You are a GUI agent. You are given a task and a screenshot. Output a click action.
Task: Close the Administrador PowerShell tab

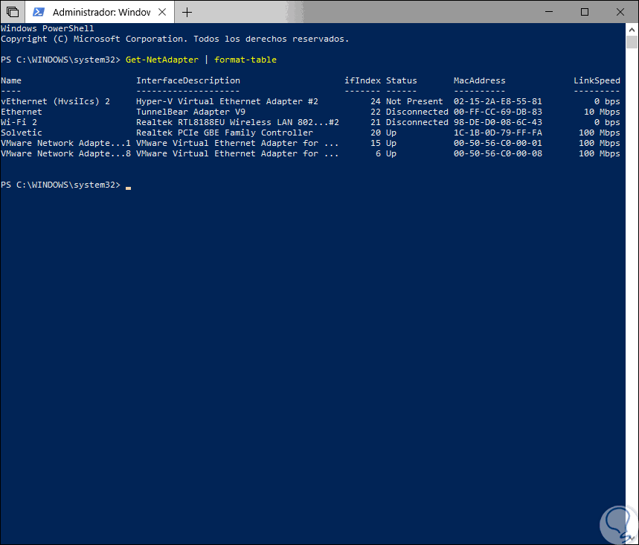click(162, 12)
